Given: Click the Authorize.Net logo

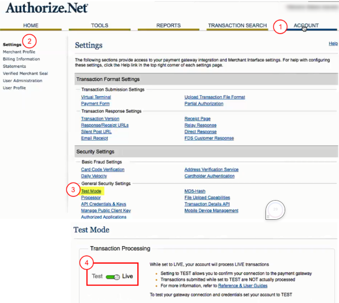Looking at the screenshot, I should click(47, 8).
